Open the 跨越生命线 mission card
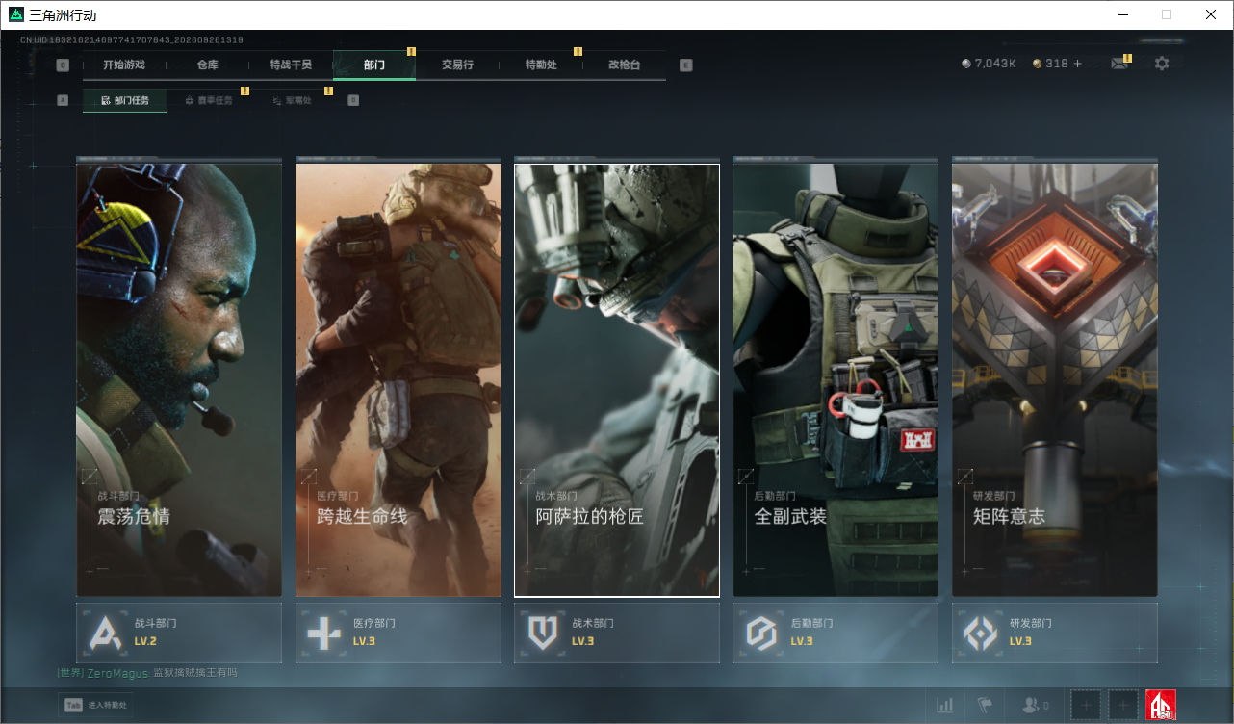The width and height of the screenshot is (1234, 724). click(x=398, y=380)
